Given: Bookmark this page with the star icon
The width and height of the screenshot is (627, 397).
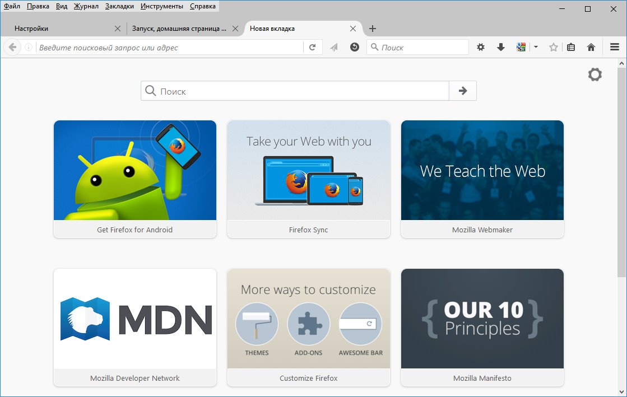Looking at the screenshot, I should [x=554, y=47].
